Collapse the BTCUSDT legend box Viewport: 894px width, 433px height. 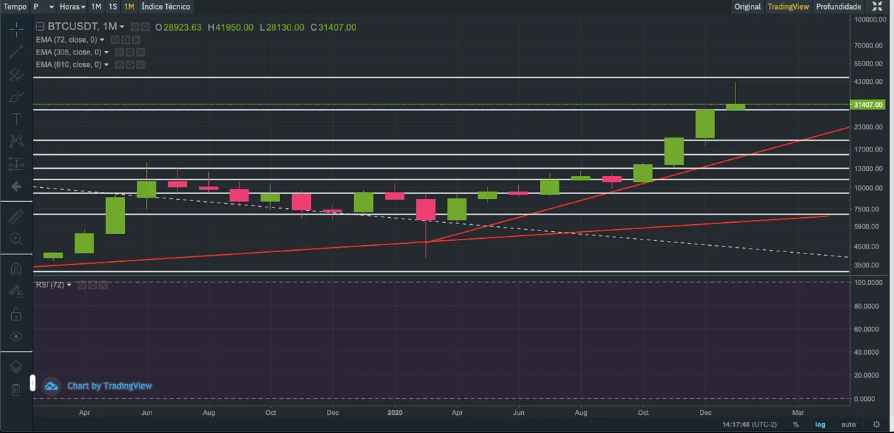(x=40, y=27)
